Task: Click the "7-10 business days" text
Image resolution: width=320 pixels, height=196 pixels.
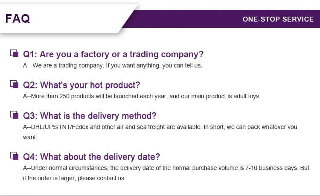Action: pyautogui.click(x=271, y=168)
